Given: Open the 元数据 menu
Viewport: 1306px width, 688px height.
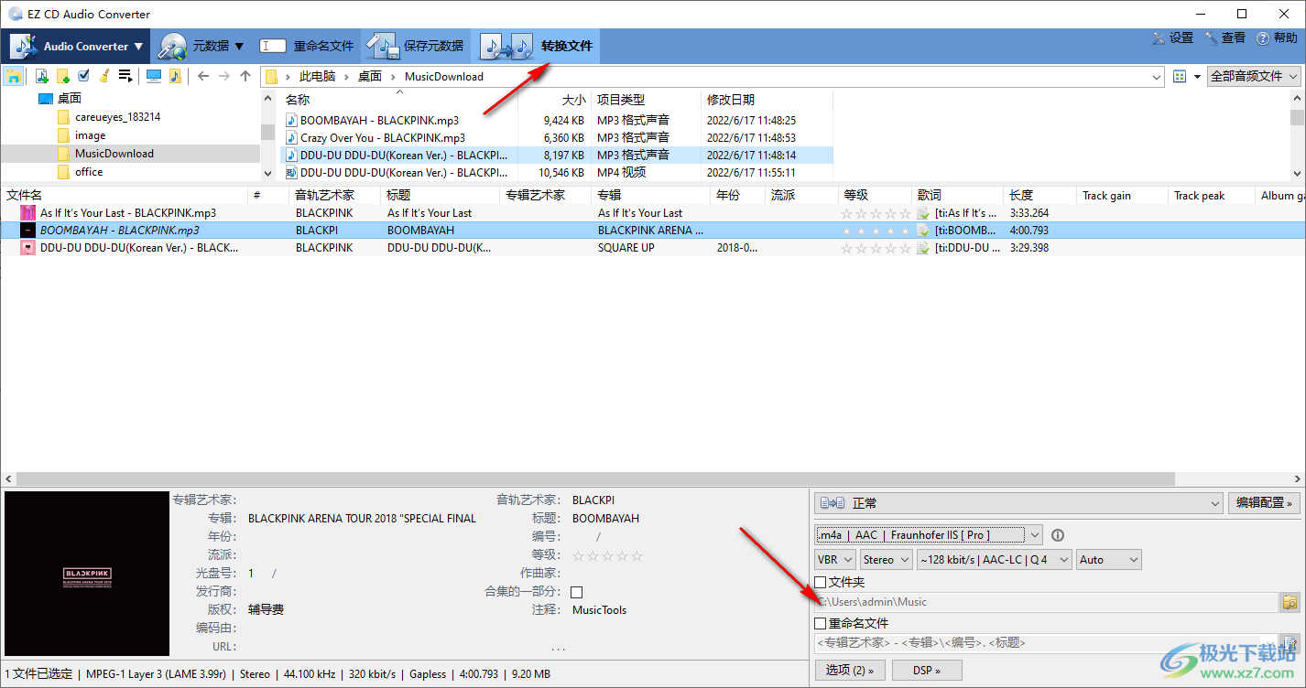Looking at the screenshot, I should (x=201, y=46).
